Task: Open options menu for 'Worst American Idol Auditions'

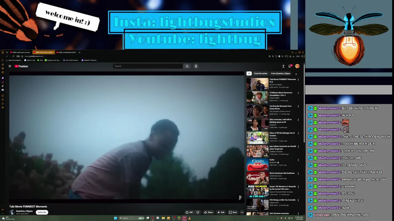Action: 298,173
